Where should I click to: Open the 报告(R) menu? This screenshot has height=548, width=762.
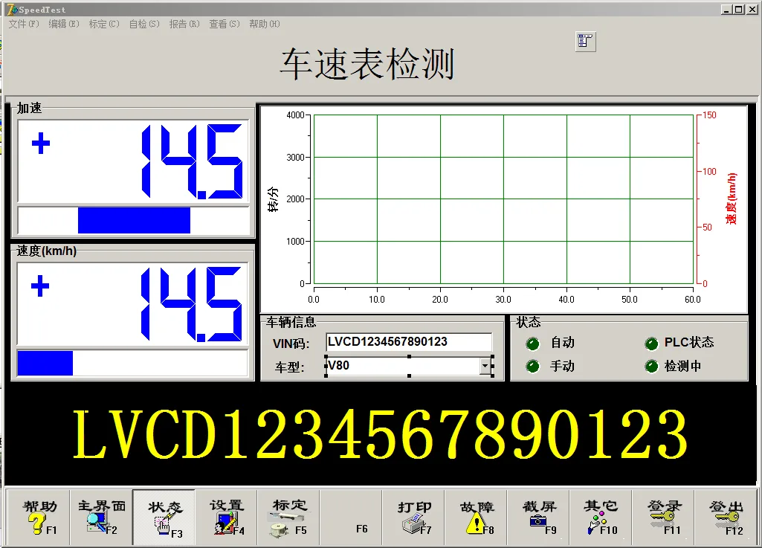coord(184,24)
